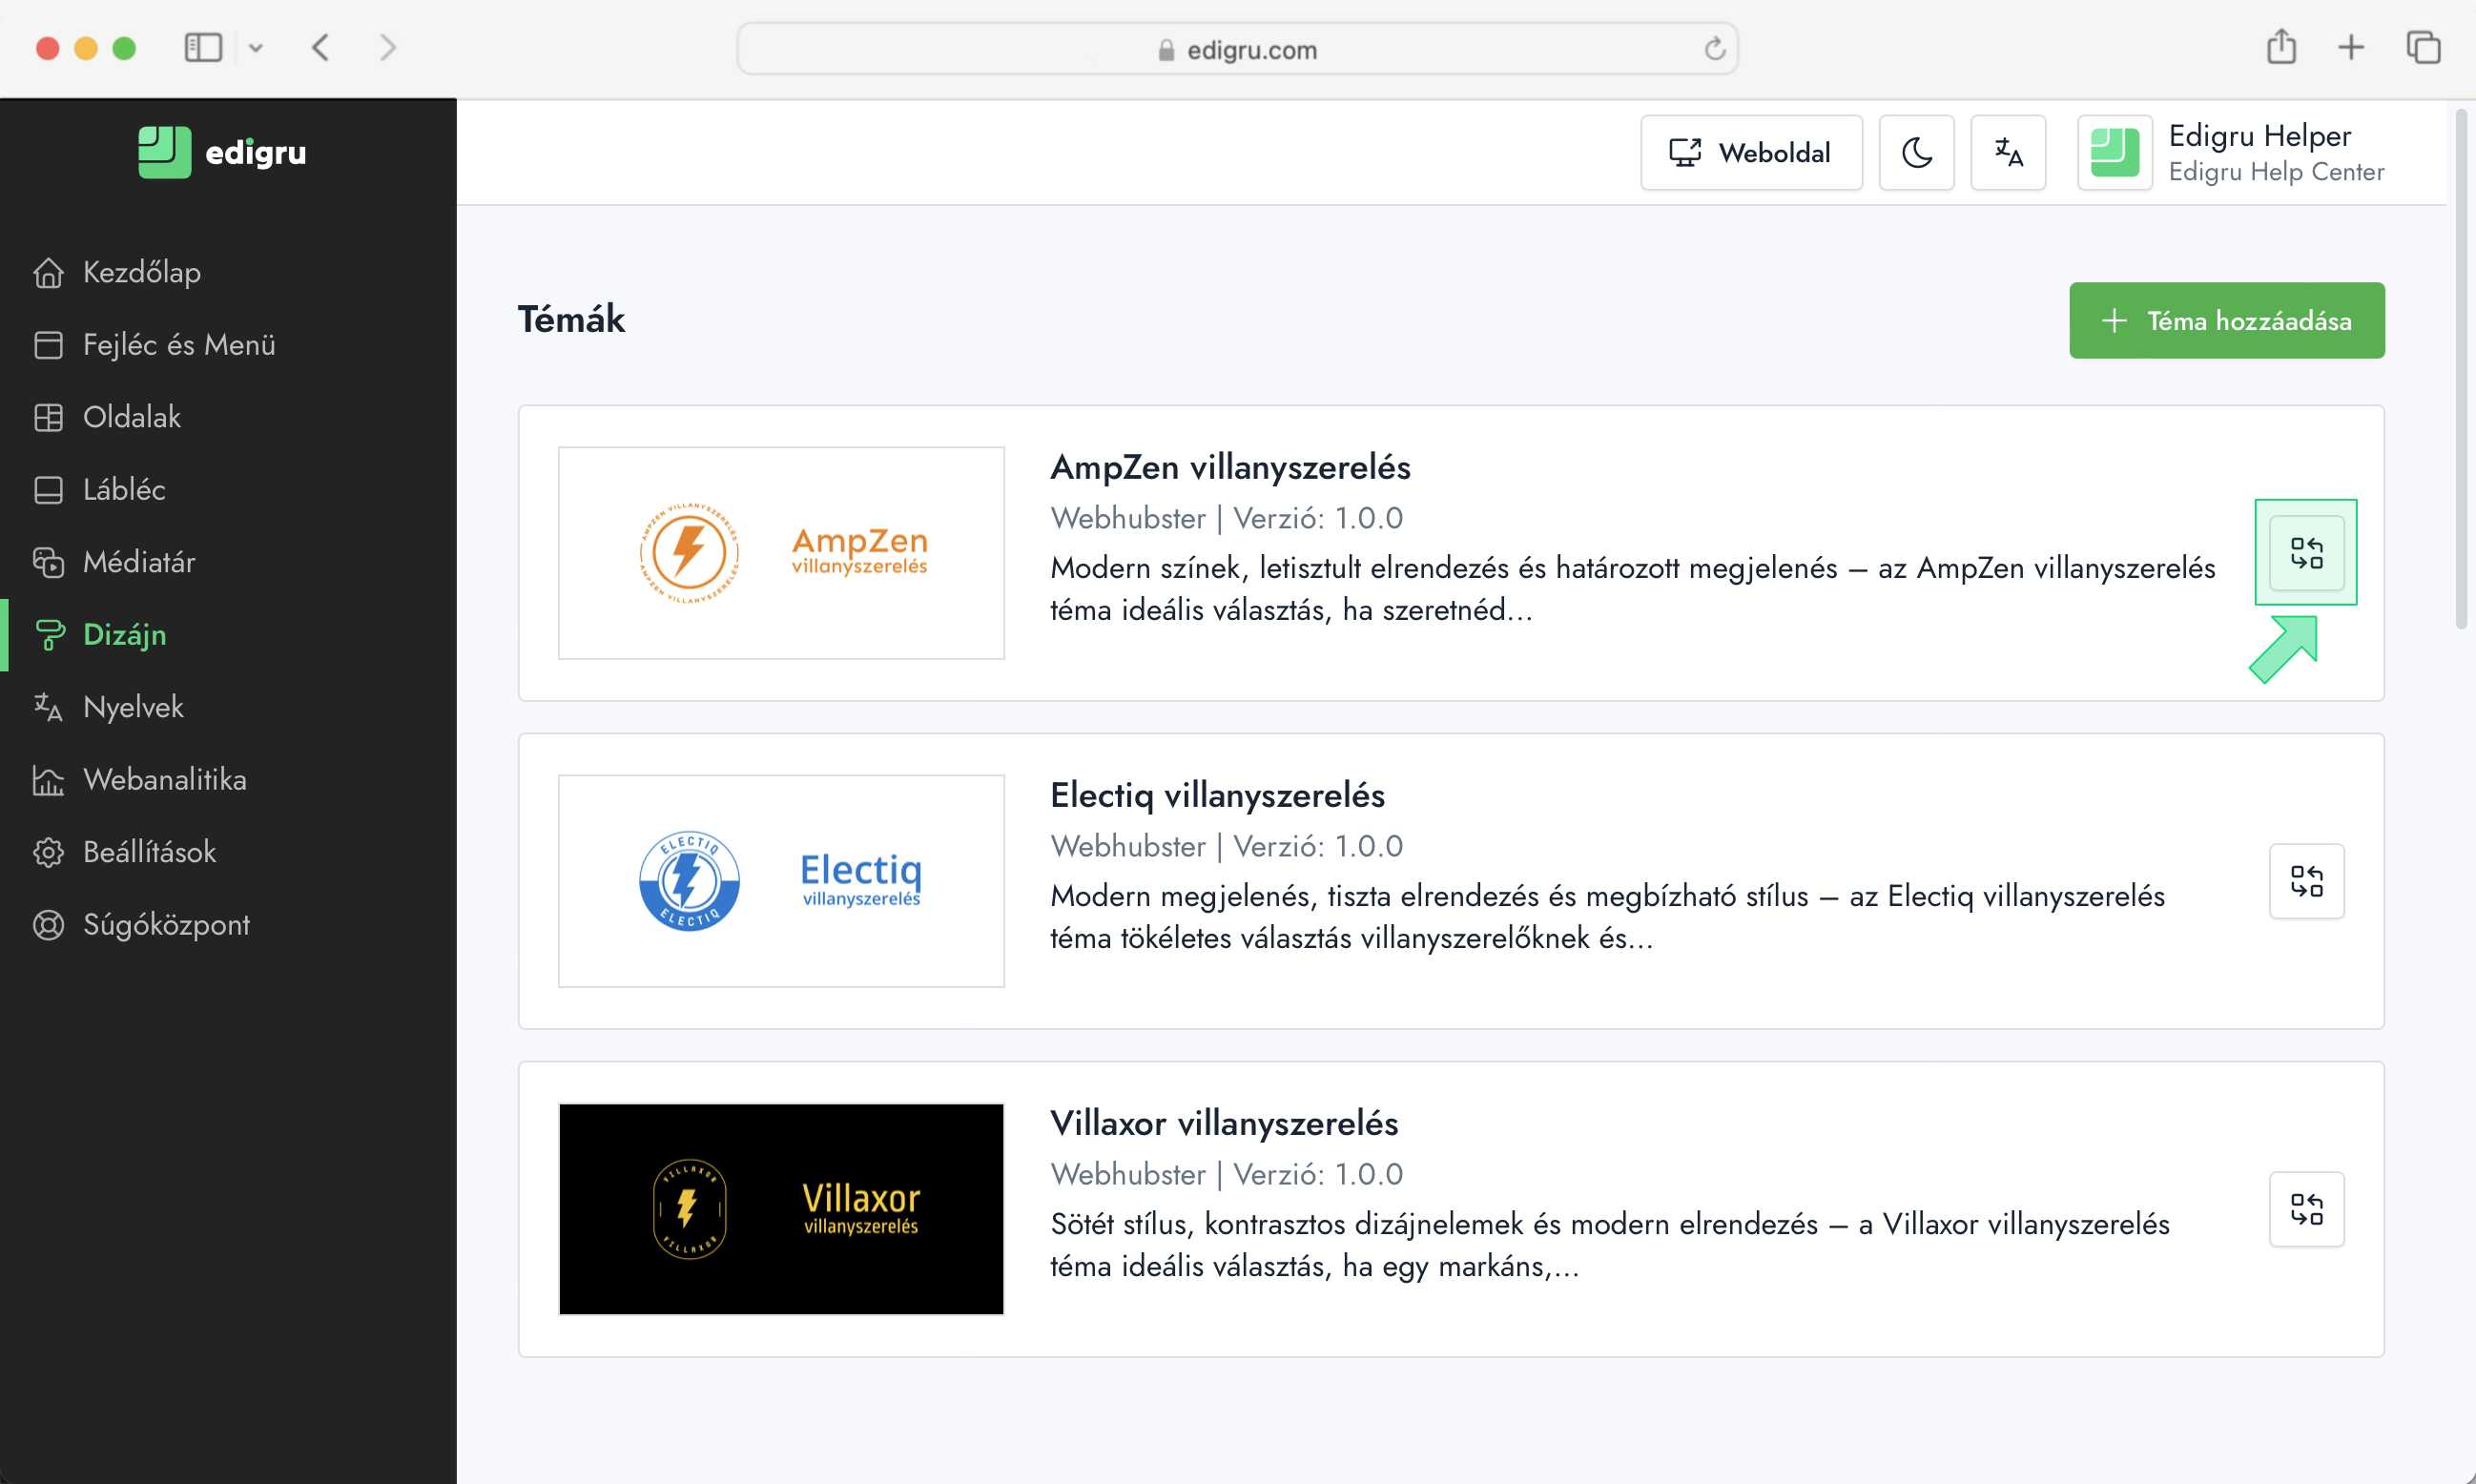
Task: Open the language translation switcher icon
Action: pyautogui.click(x=2007, y=153)
